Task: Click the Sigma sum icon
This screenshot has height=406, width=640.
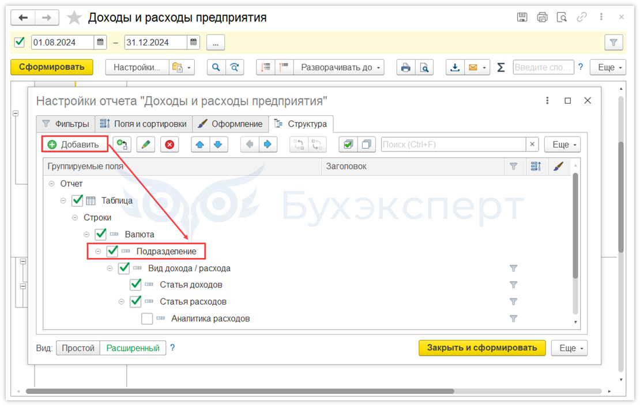Action: tap(501, 67)
